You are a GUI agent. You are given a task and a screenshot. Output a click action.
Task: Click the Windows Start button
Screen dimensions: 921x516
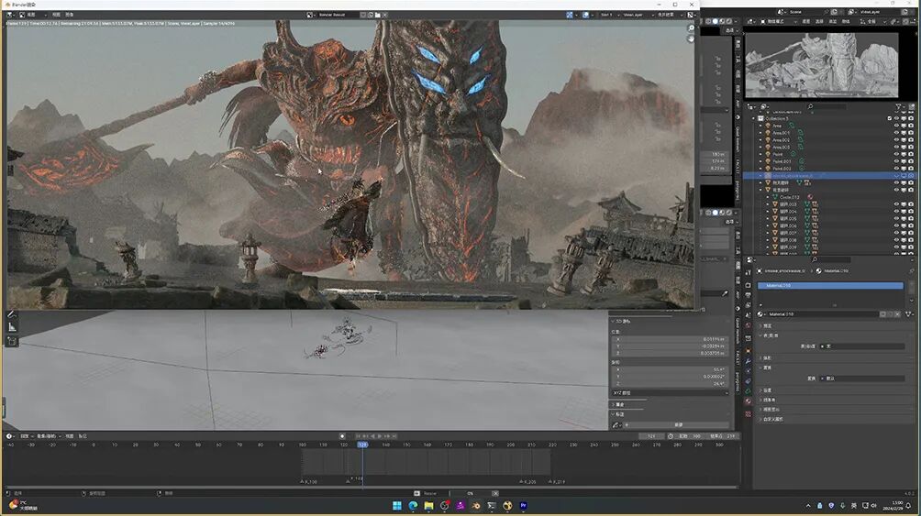tap(397, 505)
